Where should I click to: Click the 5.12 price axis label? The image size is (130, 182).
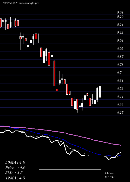120,32
